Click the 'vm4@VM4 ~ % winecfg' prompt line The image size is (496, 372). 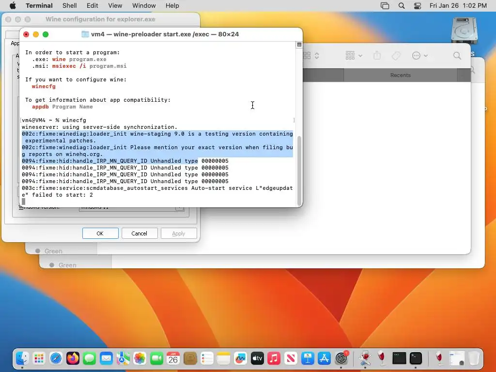54,120
